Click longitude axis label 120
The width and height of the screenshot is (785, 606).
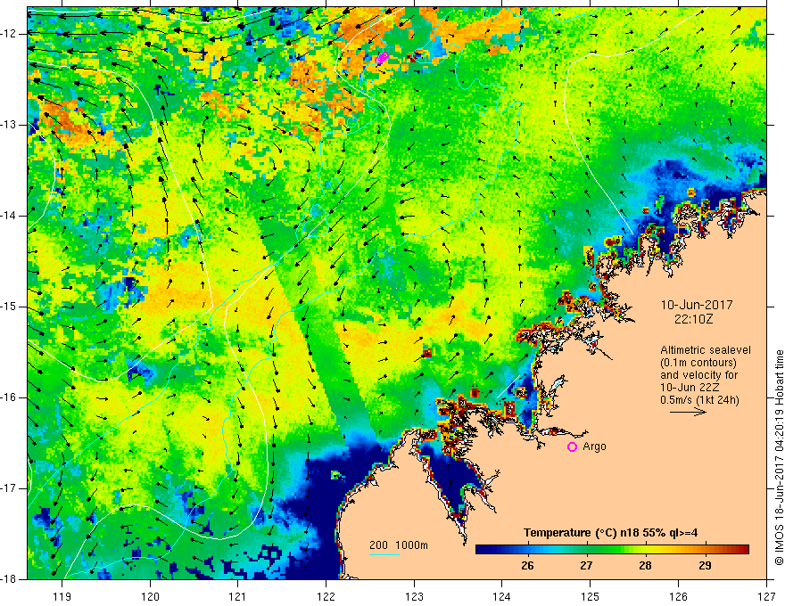tap(150, 596)
